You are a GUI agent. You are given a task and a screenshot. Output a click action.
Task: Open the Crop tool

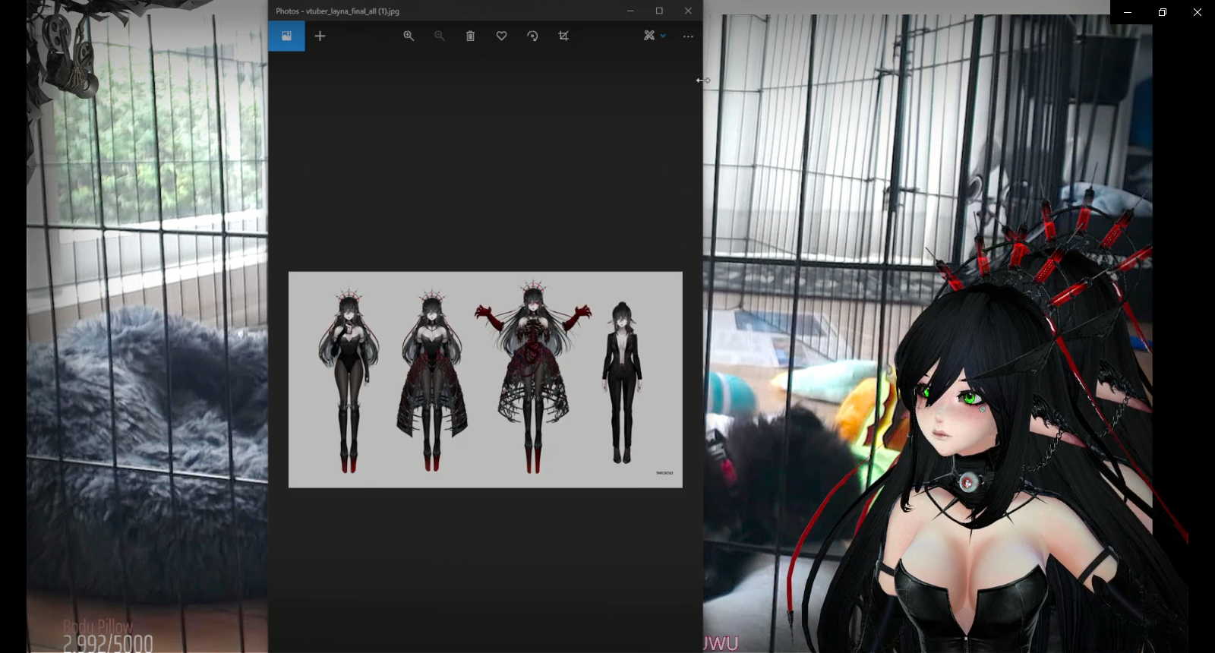pos(563,36)
